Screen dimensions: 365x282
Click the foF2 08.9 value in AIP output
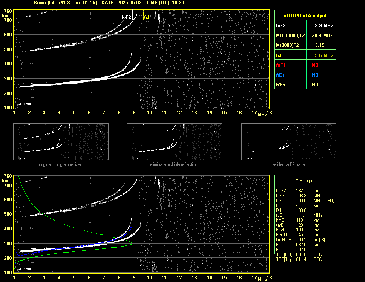tap(302, 196)
